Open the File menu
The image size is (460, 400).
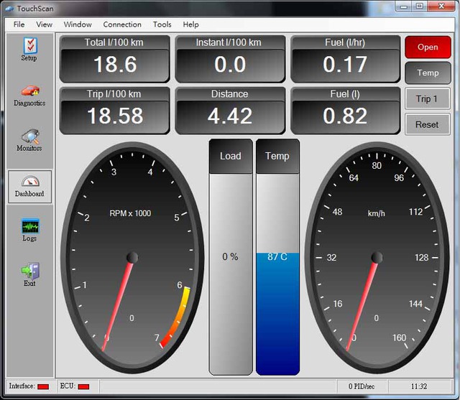point(19,24)
